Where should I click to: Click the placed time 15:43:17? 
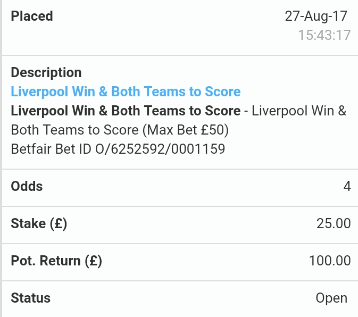click(x=324, y=35)
